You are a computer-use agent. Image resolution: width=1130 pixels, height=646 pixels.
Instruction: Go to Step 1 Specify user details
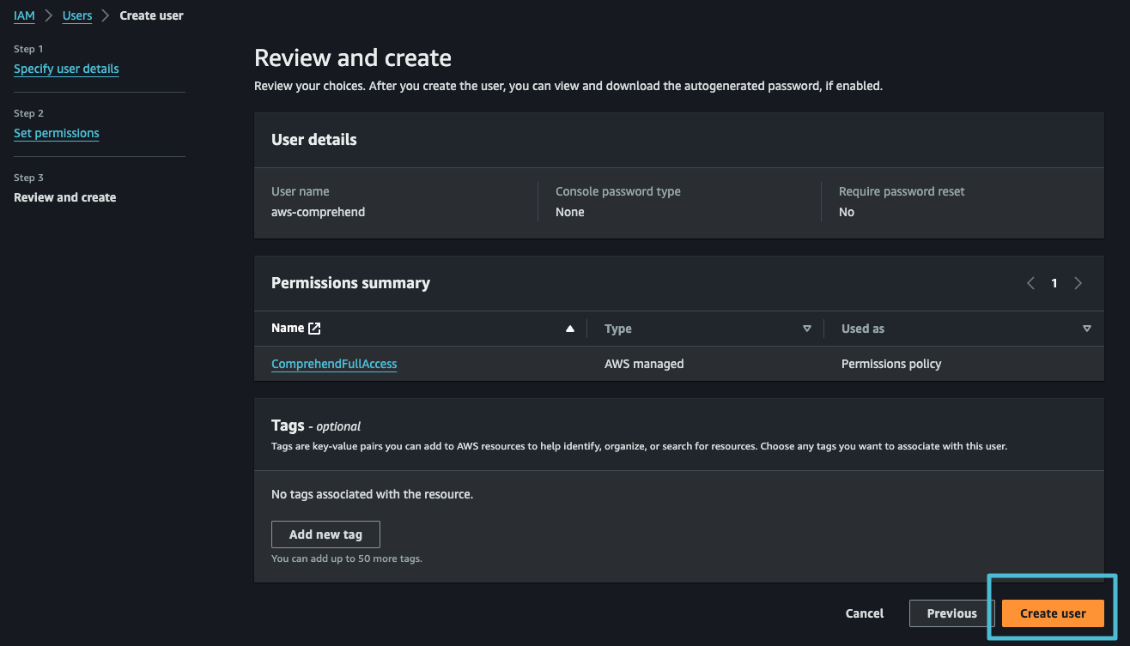coord(66,69)
